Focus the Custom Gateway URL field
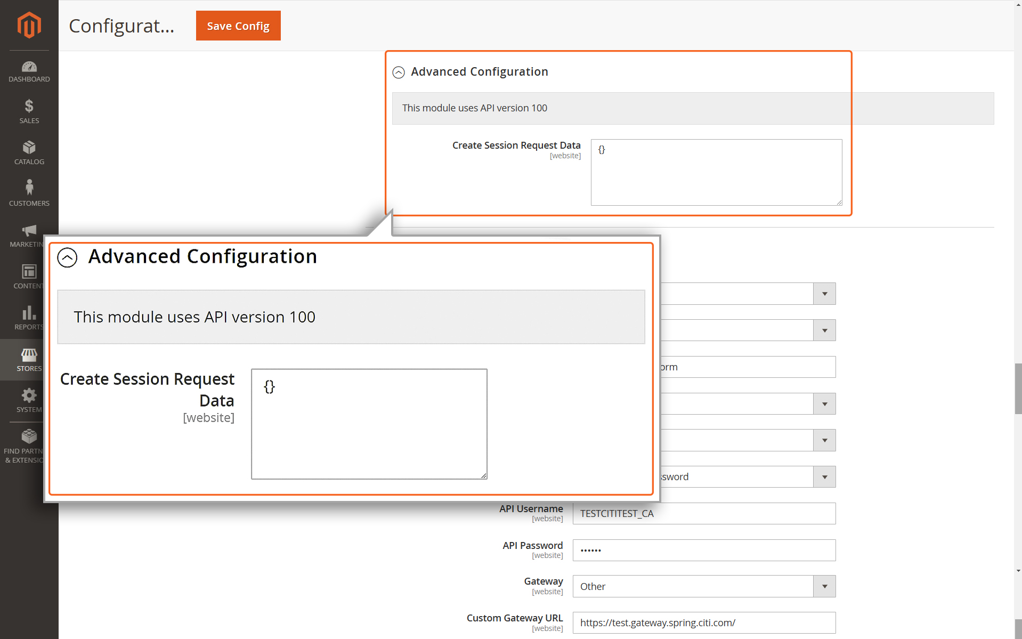Viewport: 1022px width, 639px height. [704, 622]
